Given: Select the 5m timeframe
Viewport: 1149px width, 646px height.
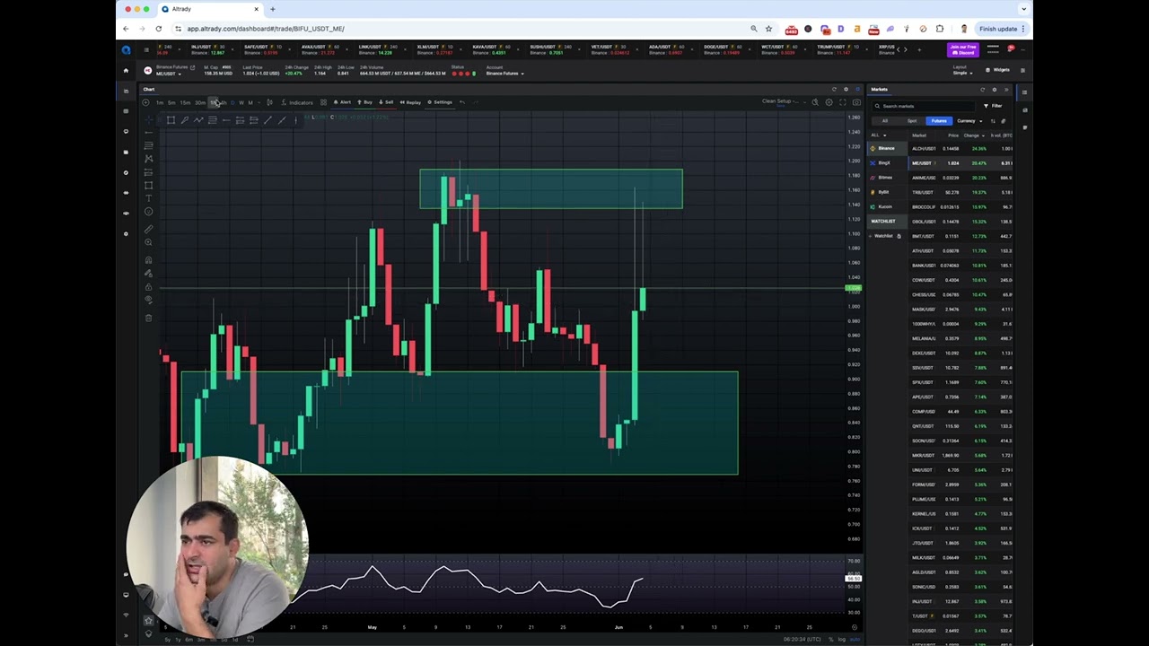Looking at the screenshot, I should [171, 102].
